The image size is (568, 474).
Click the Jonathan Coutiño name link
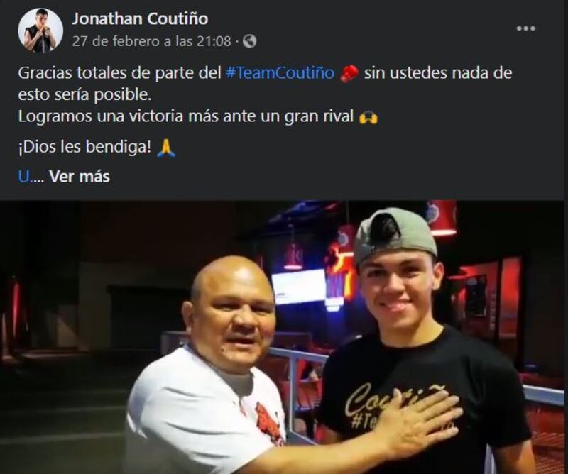pyautogui.click(x=140, y=19)
